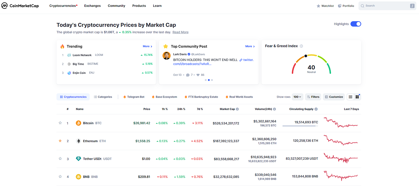Screen dimensions: 419x186
Task: Click the Ethereum logo icon
Action: 78,141
